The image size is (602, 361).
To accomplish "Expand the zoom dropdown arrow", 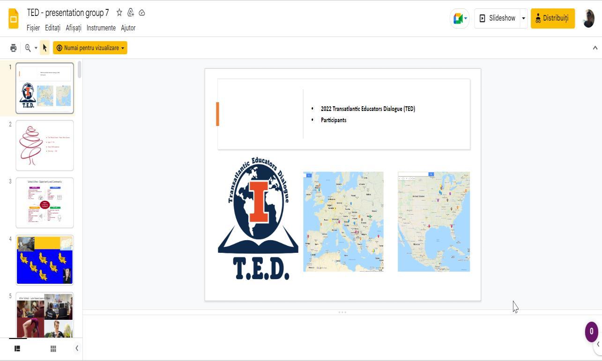I will pos(36,48).
